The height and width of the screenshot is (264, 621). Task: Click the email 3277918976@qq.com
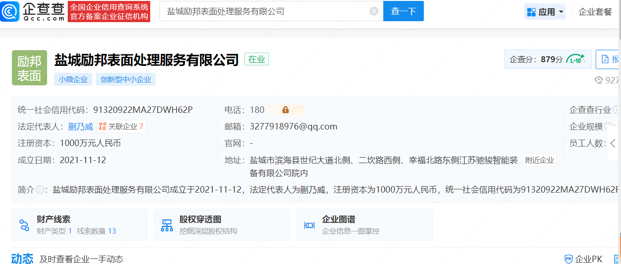[293, 127]
